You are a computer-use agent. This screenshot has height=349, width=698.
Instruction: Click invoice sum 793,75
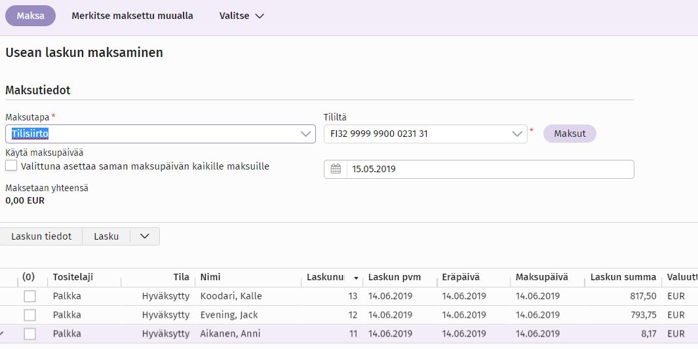[x=643, y=315]
